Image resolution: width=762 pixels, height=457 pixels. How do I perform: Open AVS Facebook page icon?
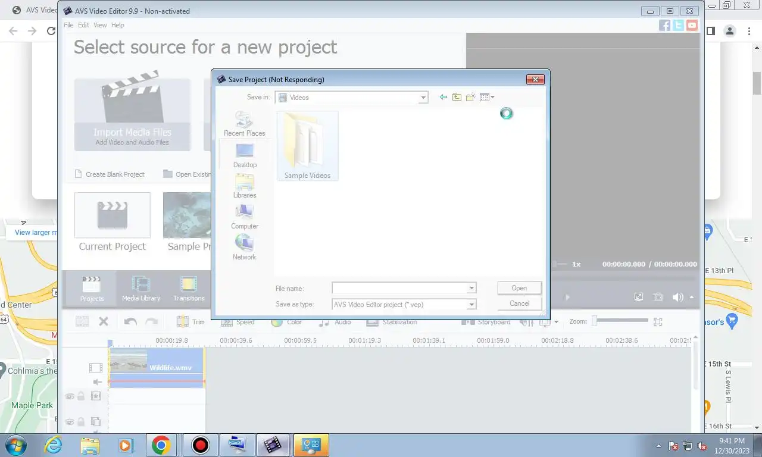[664, 25]
